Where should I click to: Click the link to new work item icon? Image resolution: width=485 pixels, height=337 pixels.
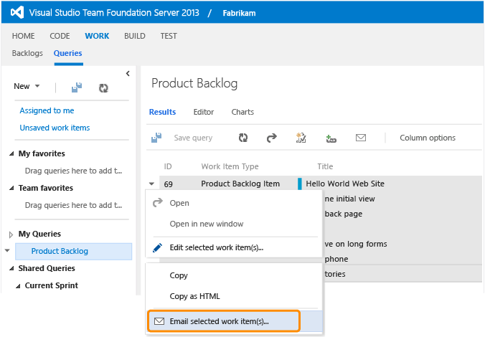click(331, 138)
